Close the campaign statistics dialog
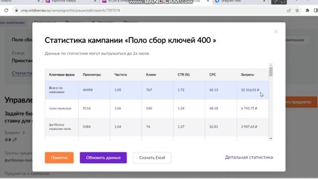 coord(276,31)
